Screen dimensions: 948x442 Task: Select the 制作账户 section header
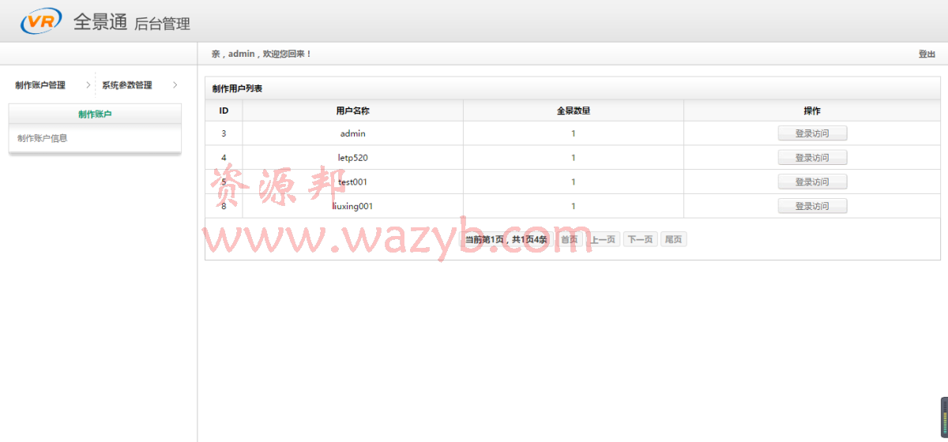(95, 114)
